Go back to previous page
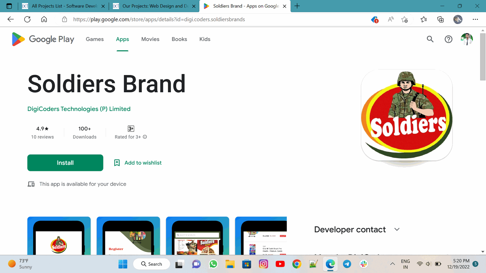 10,19
